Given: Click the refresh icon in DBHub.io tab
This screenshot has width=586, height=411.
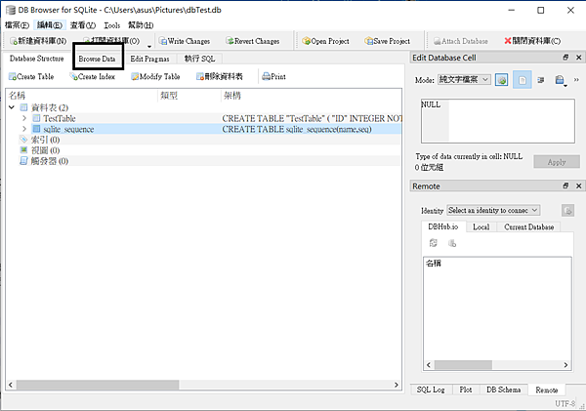Looking at the screenshot, I should tap(433, 243).
